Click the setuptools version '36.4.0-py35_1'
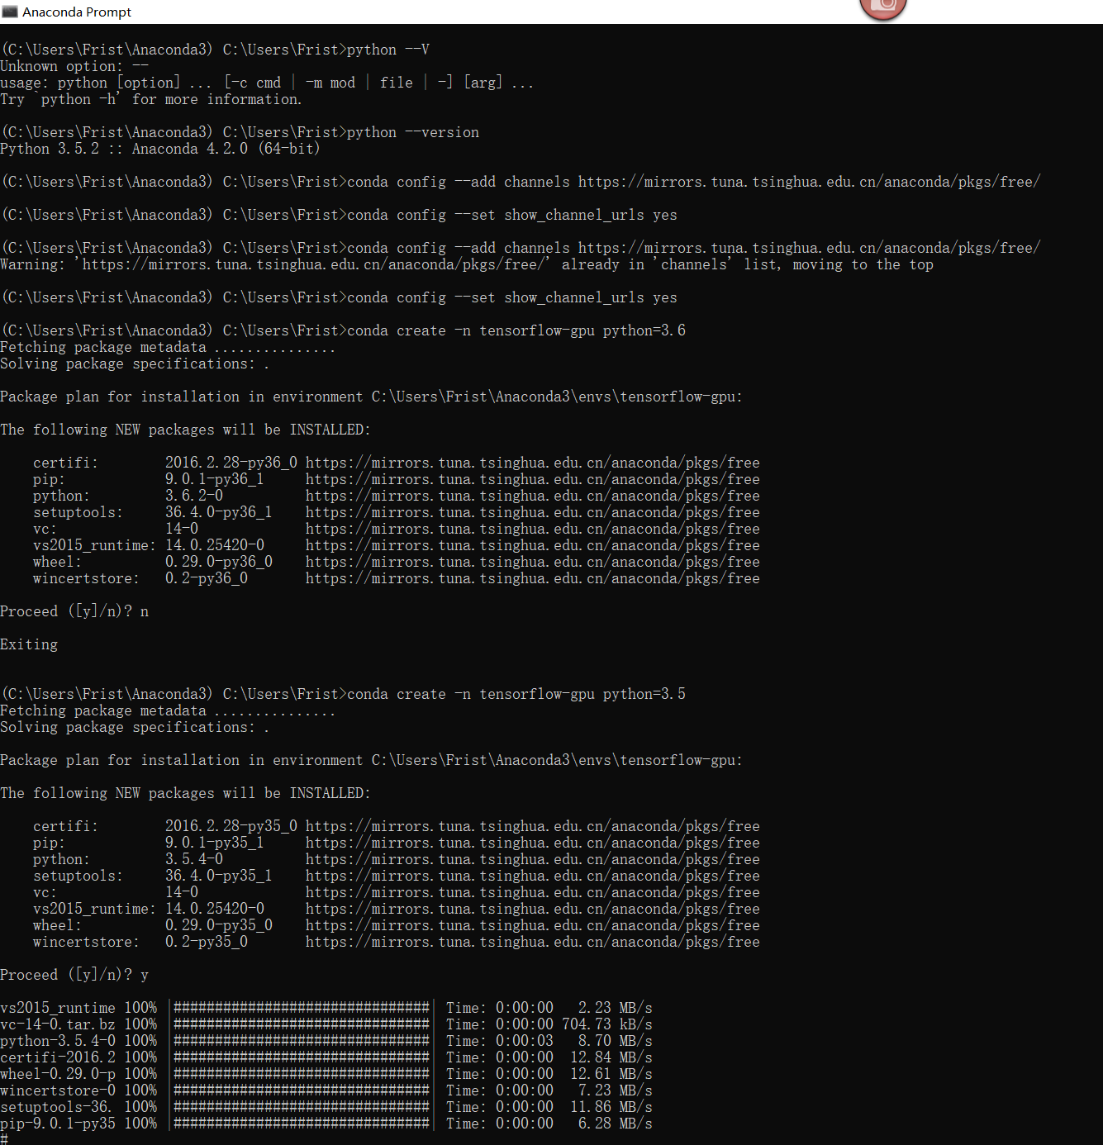The width and height of the screenshot is (1103, 1145). point(219,876)
